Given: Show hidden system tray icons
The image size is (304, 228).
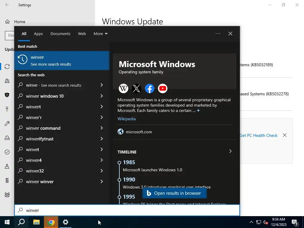Looking at the screenshot, I should (x=251, y=222).
